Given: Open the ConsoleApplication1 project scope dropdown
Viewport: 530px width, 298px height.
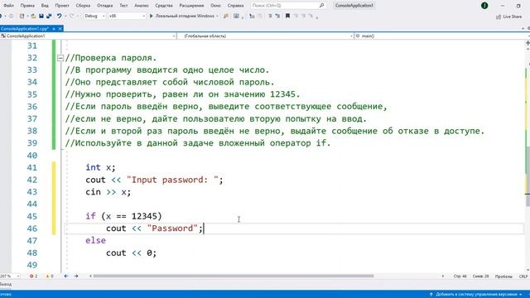Looking at the screenshot, I should (88, 36).
